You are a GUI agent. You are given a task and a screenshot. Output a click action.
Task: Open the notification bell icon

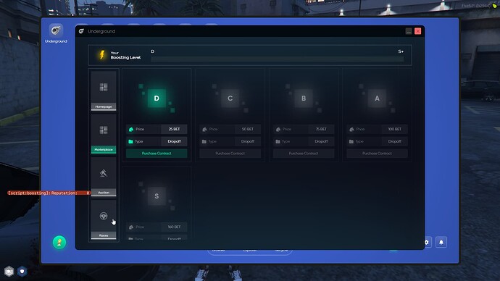441,242
